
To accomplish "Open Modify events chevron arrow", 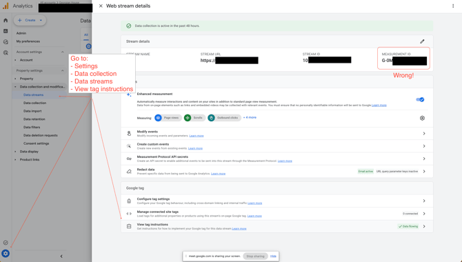I will coord(424,134).
